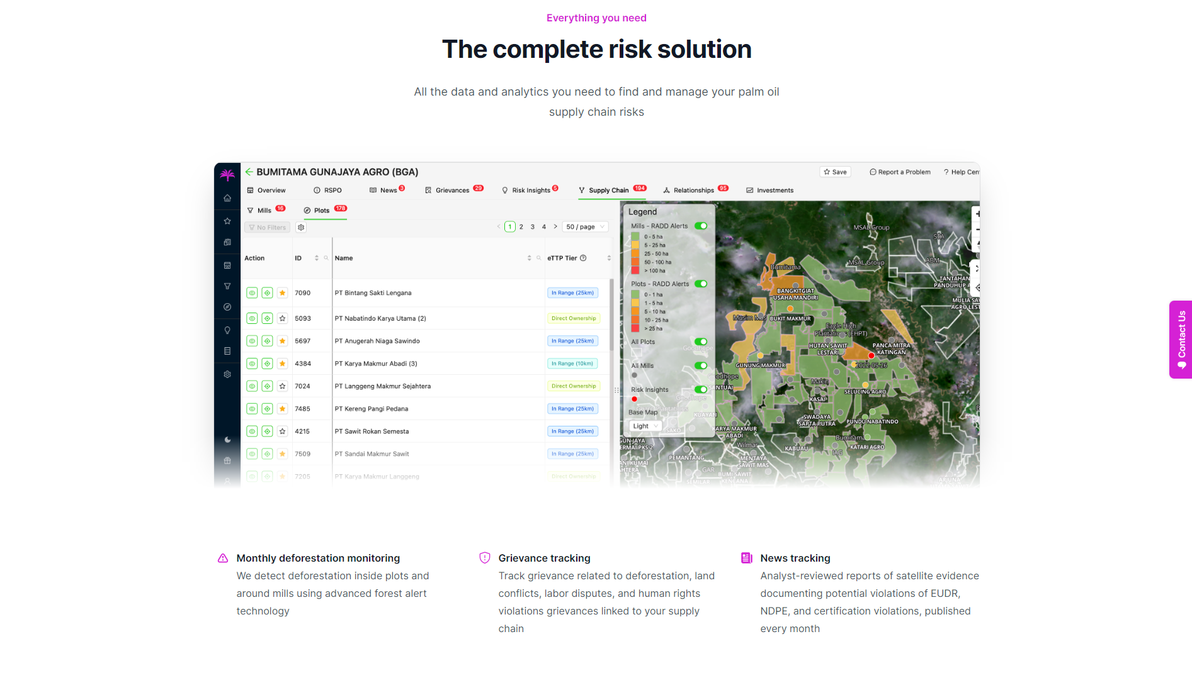Turn off the All Mills legend switch
Viewport: 1192px width, 678px height.
coord(701,365)
